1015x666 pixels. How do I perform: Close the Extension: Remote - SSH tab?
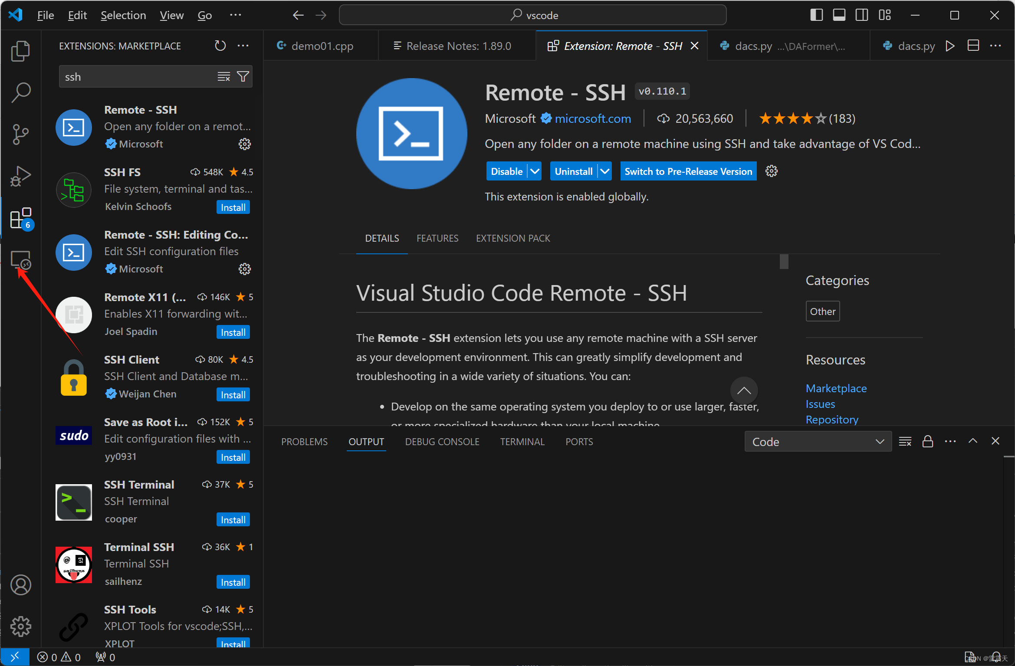tap(695, 46)
